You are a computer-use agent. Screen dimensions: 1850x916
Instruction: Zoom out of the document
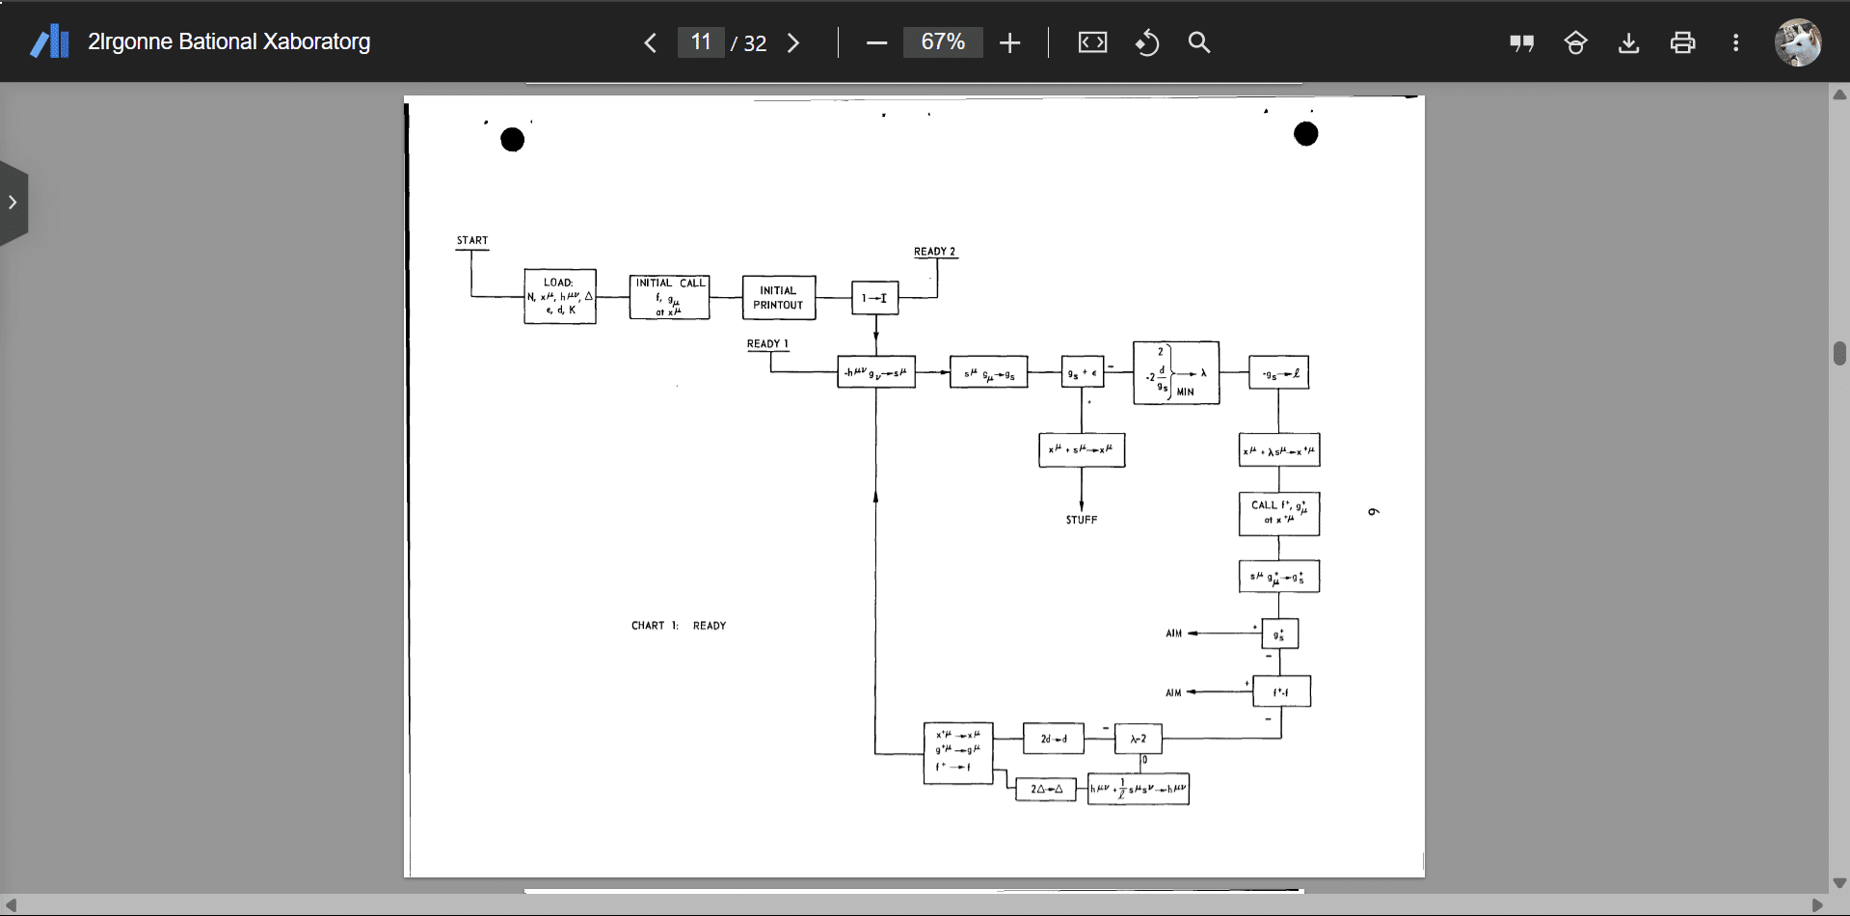[876, 42]
